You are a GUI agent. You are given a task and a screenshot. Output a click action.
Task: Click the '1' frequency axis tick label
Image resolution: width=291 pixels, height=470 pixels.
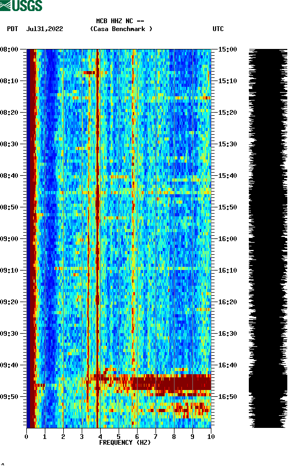(45, 436)
